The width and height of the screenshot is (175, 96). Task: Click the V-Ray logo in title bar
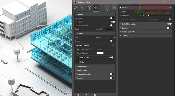pos(75,2)
